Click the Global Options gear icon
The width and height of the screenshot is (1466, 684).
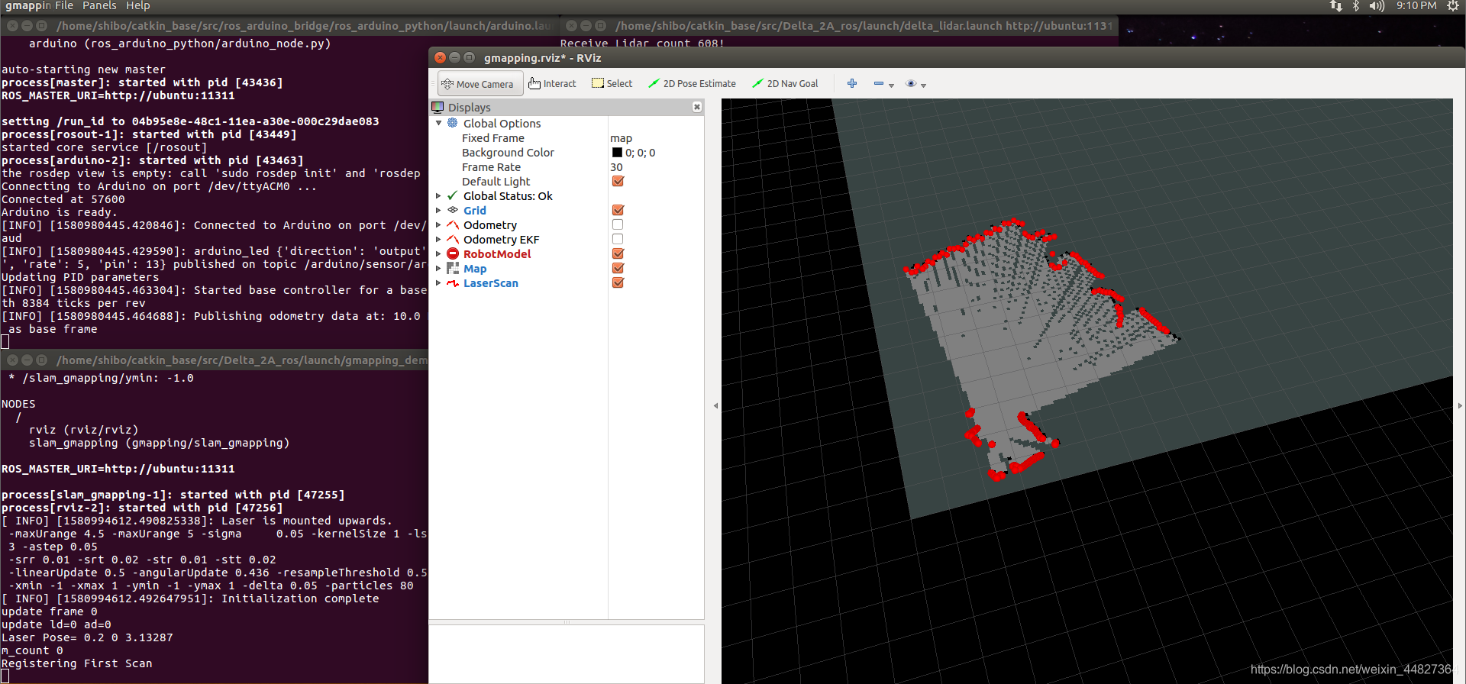pos(453,123)
